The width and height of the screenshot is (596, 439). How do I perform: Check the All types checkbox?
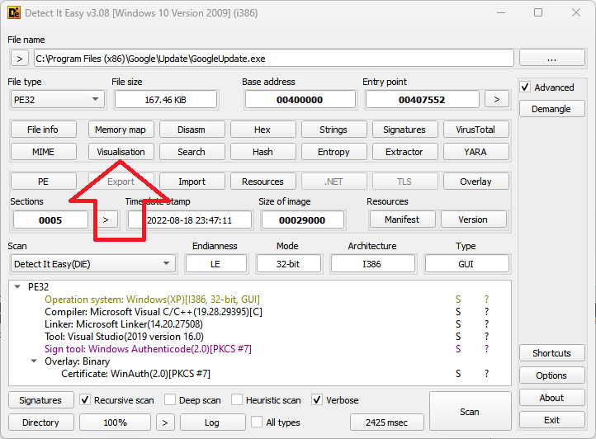click(x=257, y=422)
